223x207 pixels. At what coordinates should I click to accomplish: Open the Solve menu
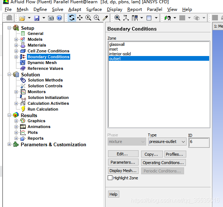click(x=57, y=9)
